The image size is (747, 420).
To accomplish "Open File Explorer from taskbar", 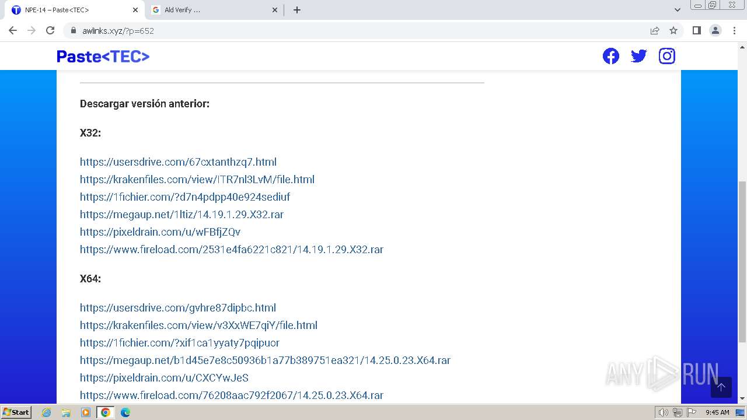I will [66, 412].
